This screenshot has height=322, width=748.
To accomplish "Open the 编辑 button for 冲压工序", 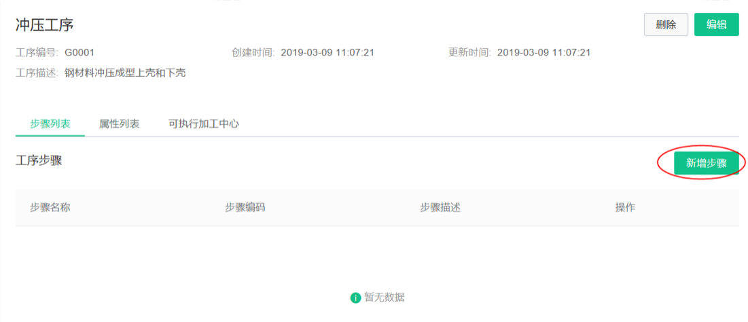I will pyautogui.click(x=717, y=25).
